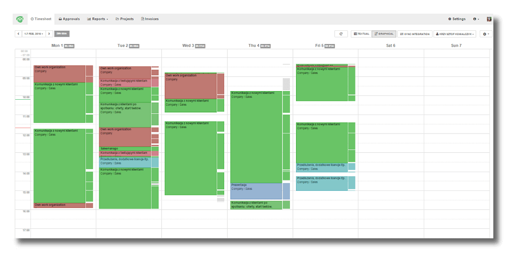506x253 pixels.
Task: Click the Thu 4 day header
Action: tap(260, 46)
